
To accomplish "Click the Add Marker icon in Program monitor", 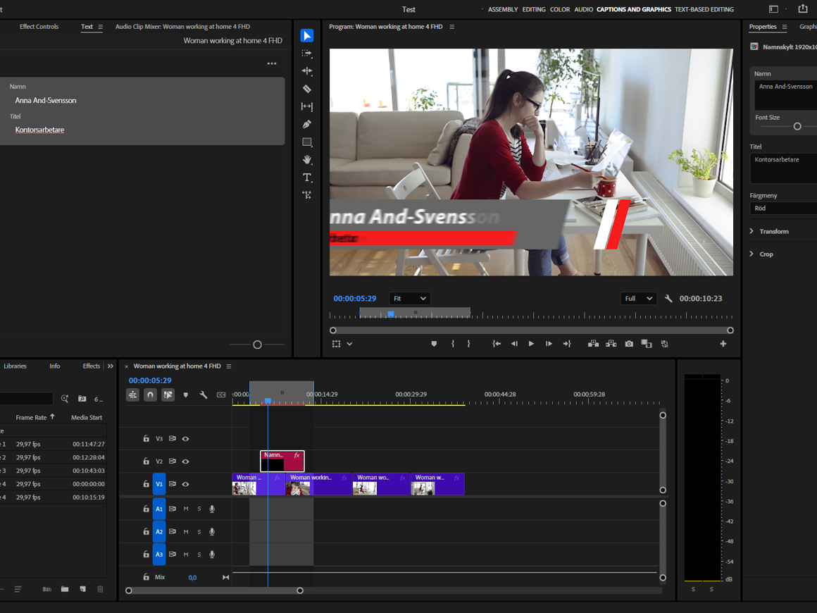I will [434, 344].
